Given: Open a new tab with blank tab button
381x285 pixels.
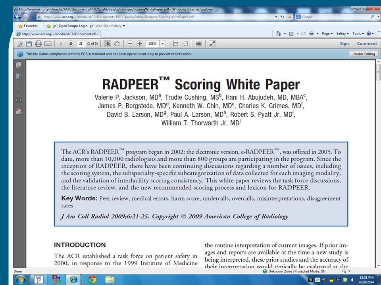Looking at the screenshot, I should [x=105, y=34].
